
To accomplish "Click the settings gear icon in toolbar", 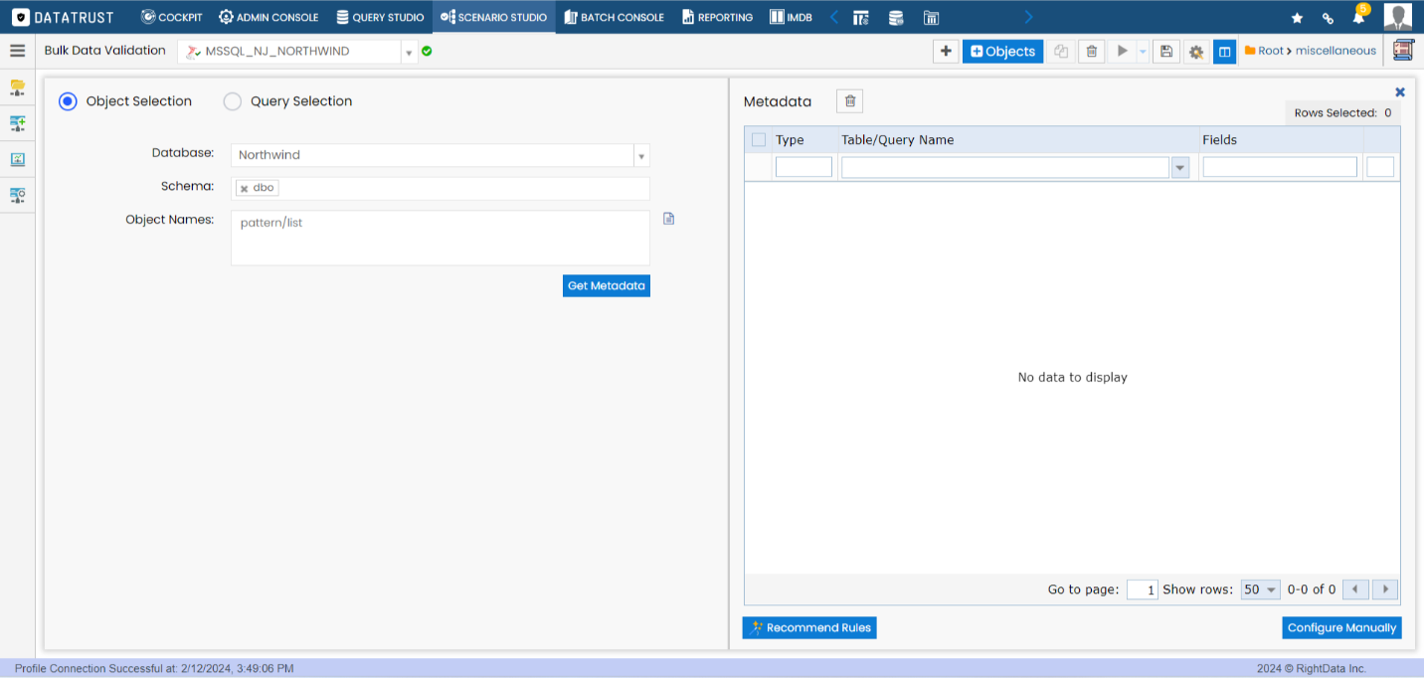I will (x=1195, y=52).
